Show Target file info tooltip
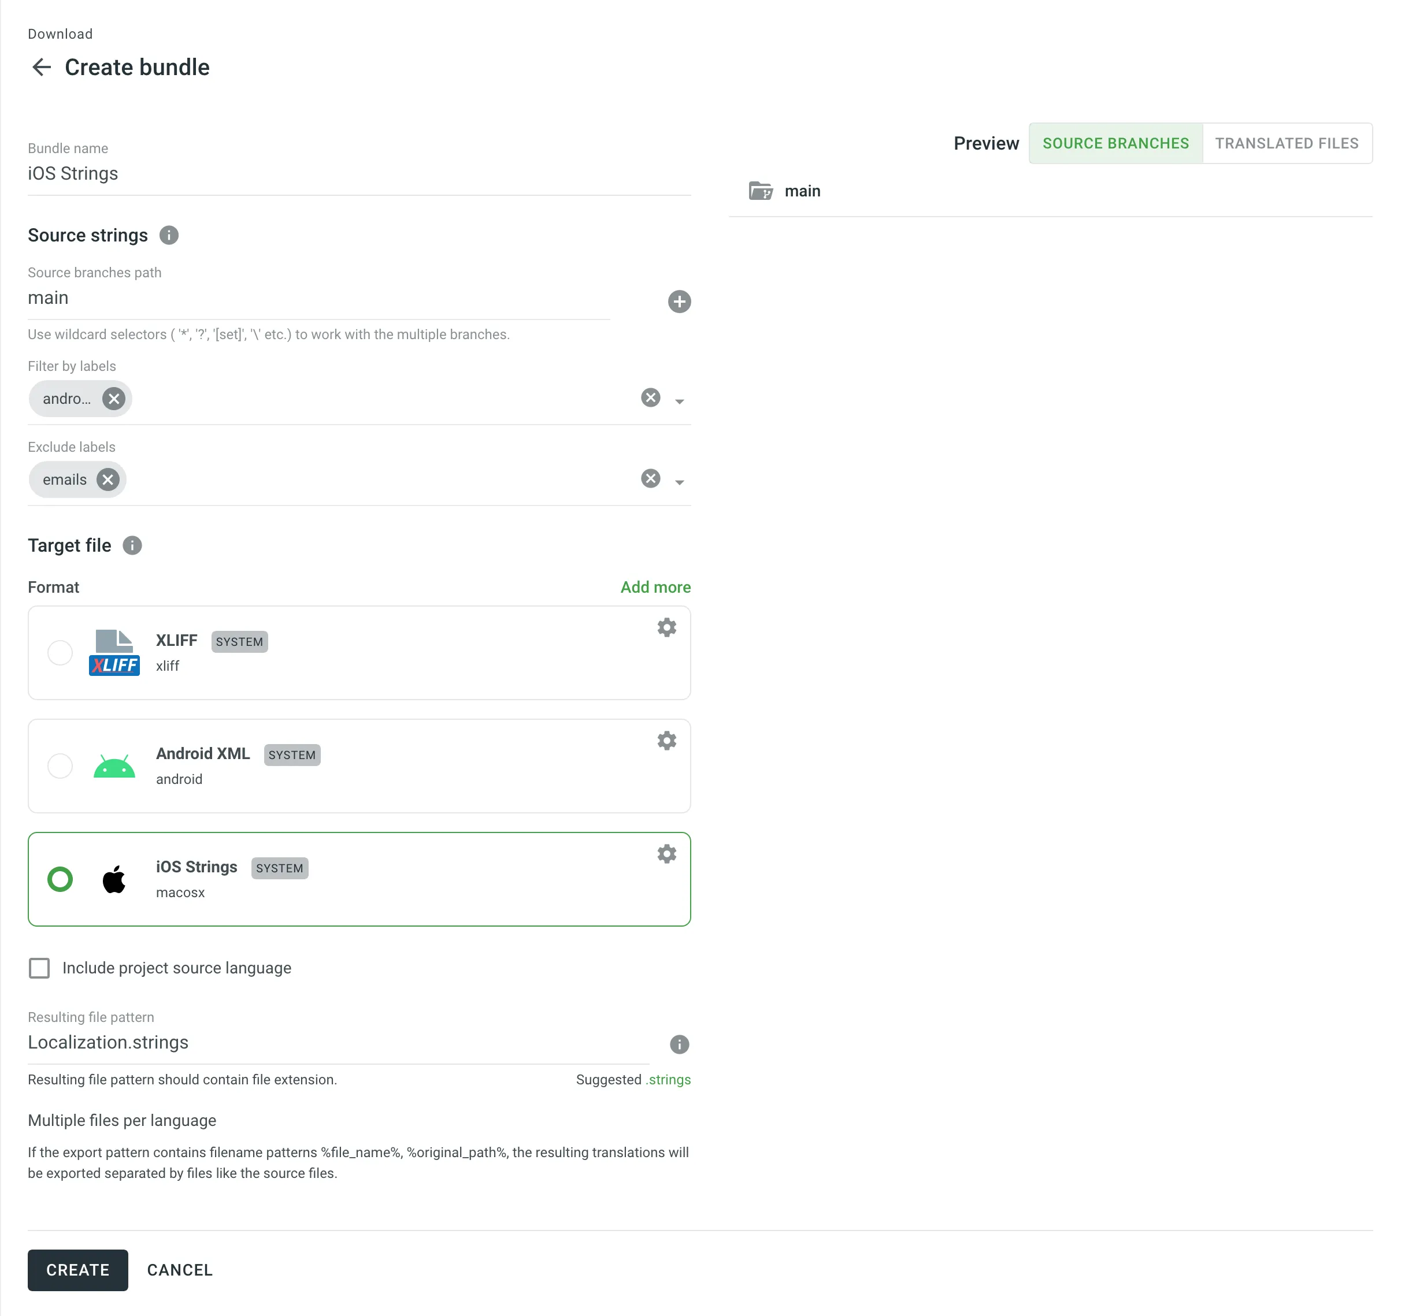 coord(132,545)
